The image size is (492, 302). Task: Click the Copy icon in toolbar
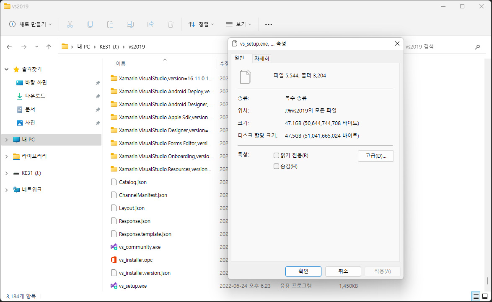(x=90, y=24)
